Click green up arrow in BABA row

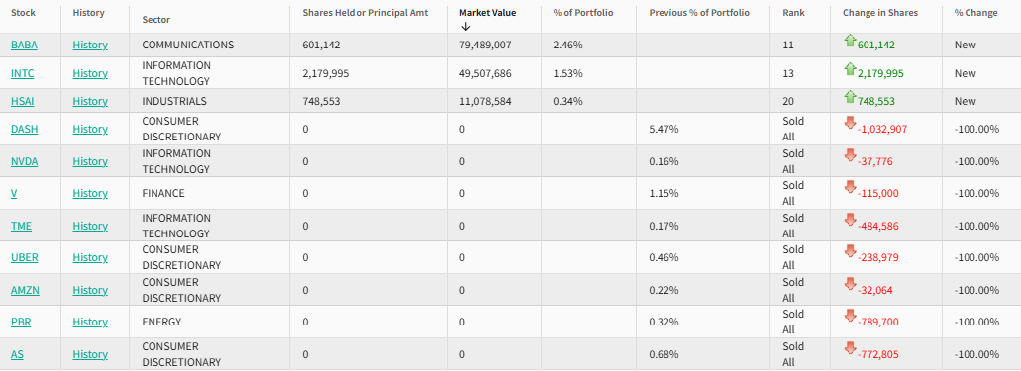[x=849, y=41]
